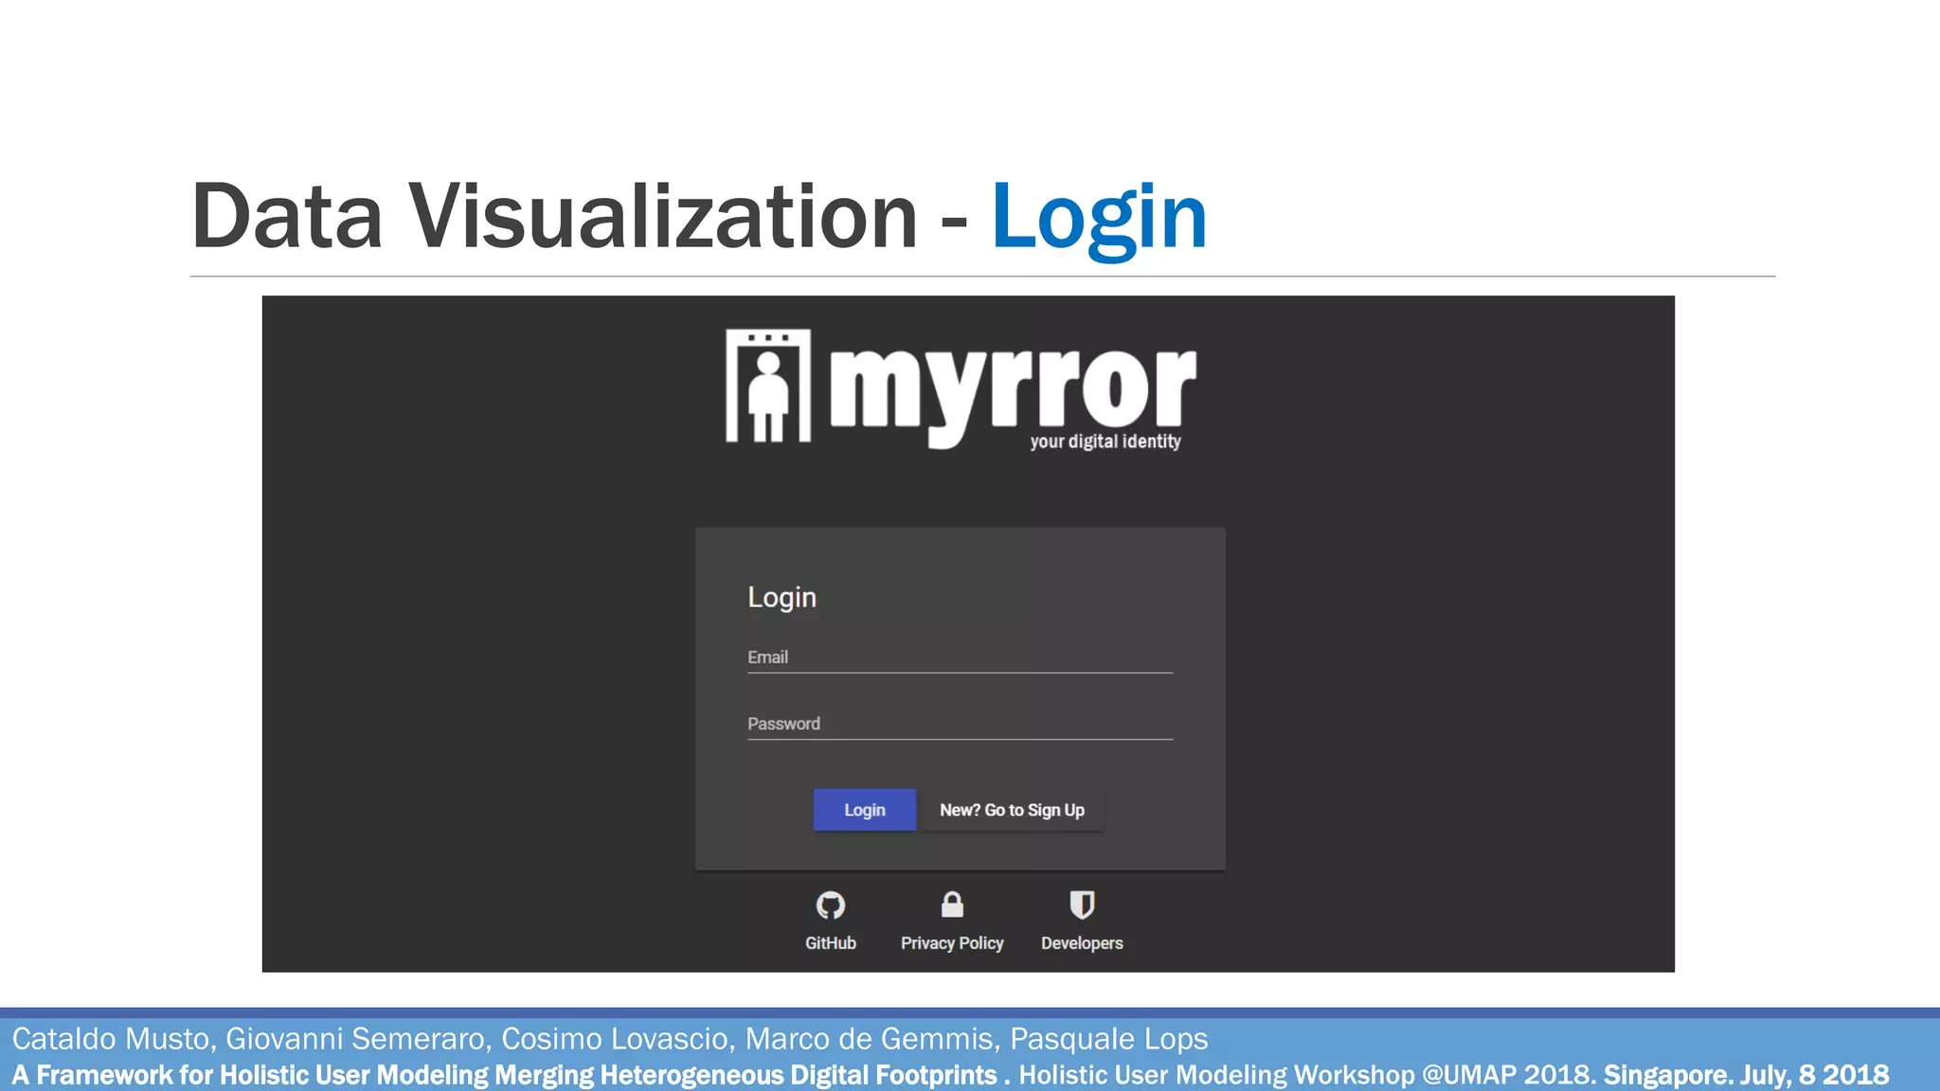Click the author names line in footer
This screenshot has width=1940, height=1091.
(609, 1039)
